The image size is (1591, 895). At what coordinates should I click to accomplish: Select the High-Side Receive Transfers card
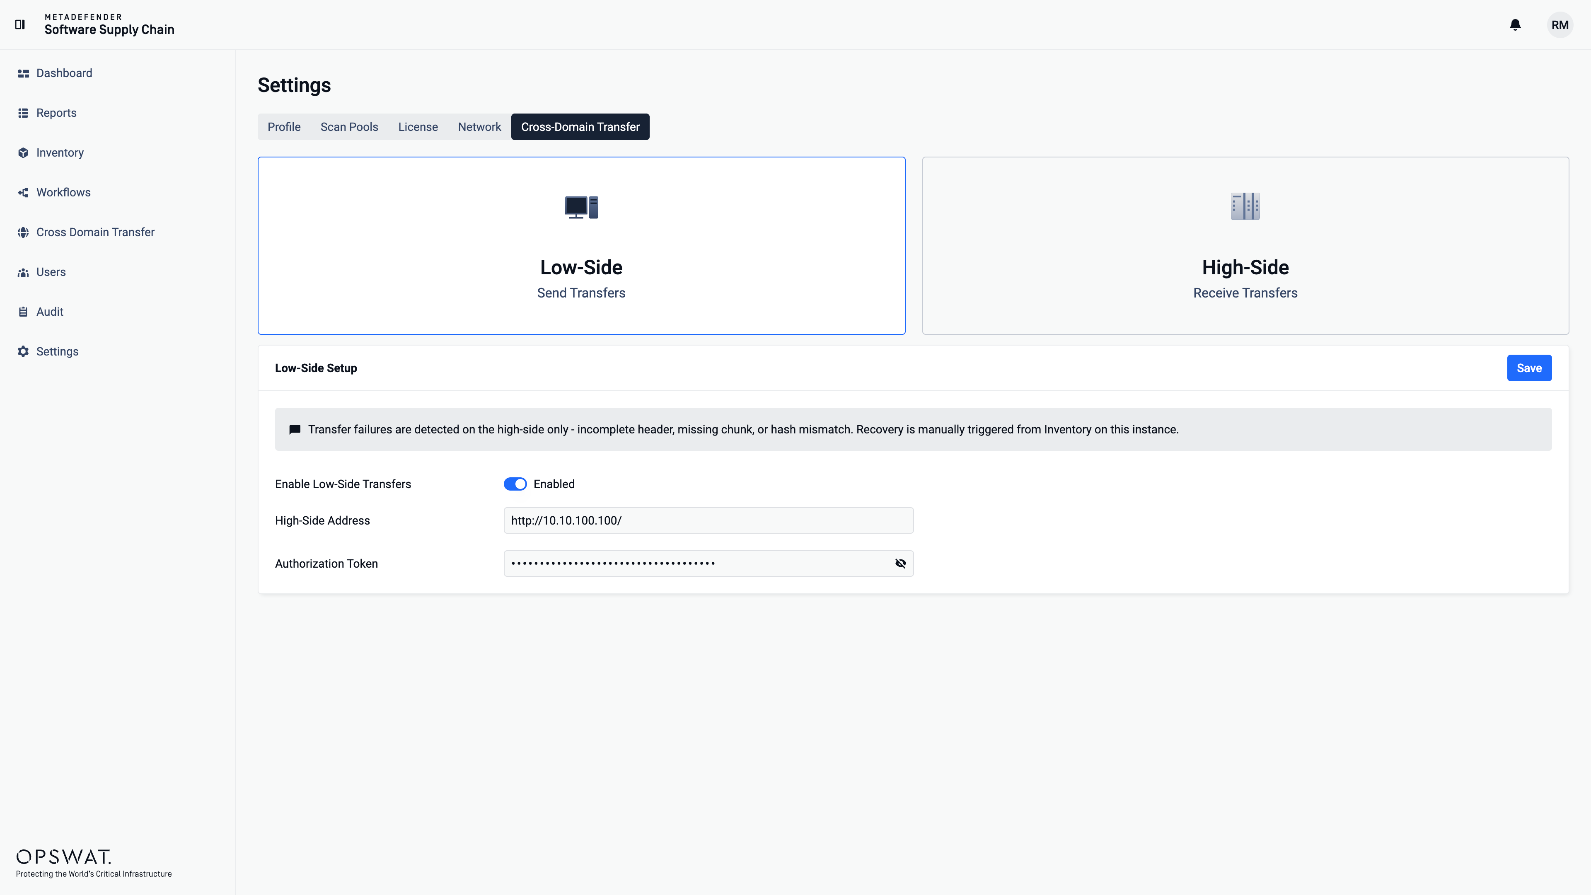(1245, 246)
